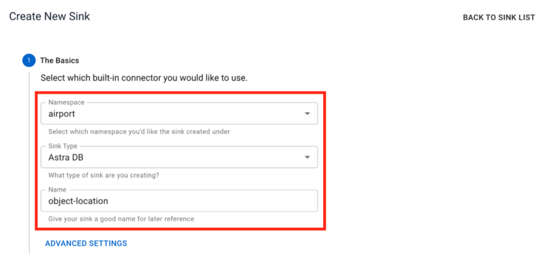Click the step 1 circle icon
The height and width of the screenshot is (253, 549).
(x=28, y=61)
